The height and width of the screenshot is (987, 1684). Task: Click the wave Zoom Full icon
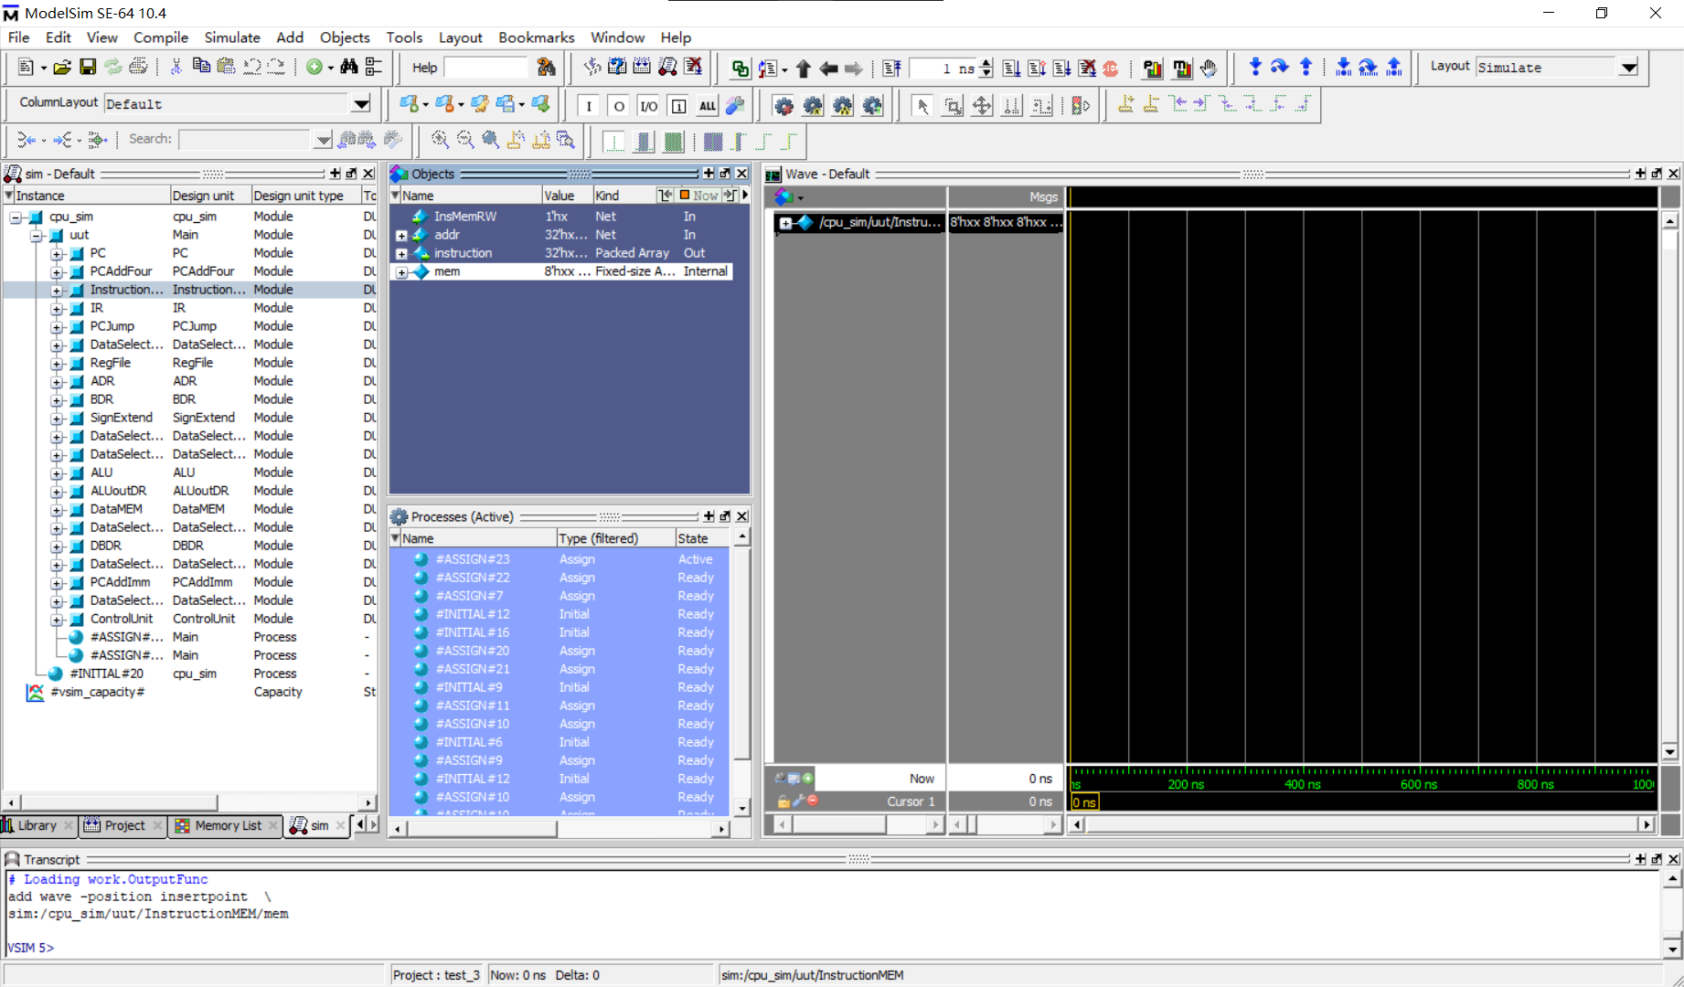(491, 140)
